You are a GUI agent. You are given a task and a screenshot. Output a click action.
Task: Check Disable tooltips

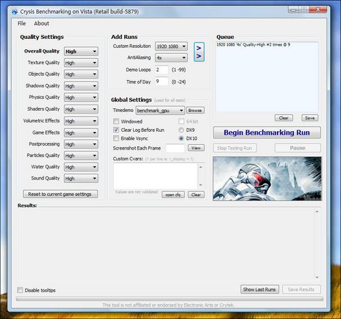click(20, 290)
